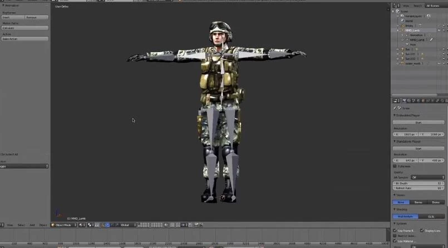Select GLSL shading mode
The height and width of the screenshot is (248, 448).
pos(431,216)
